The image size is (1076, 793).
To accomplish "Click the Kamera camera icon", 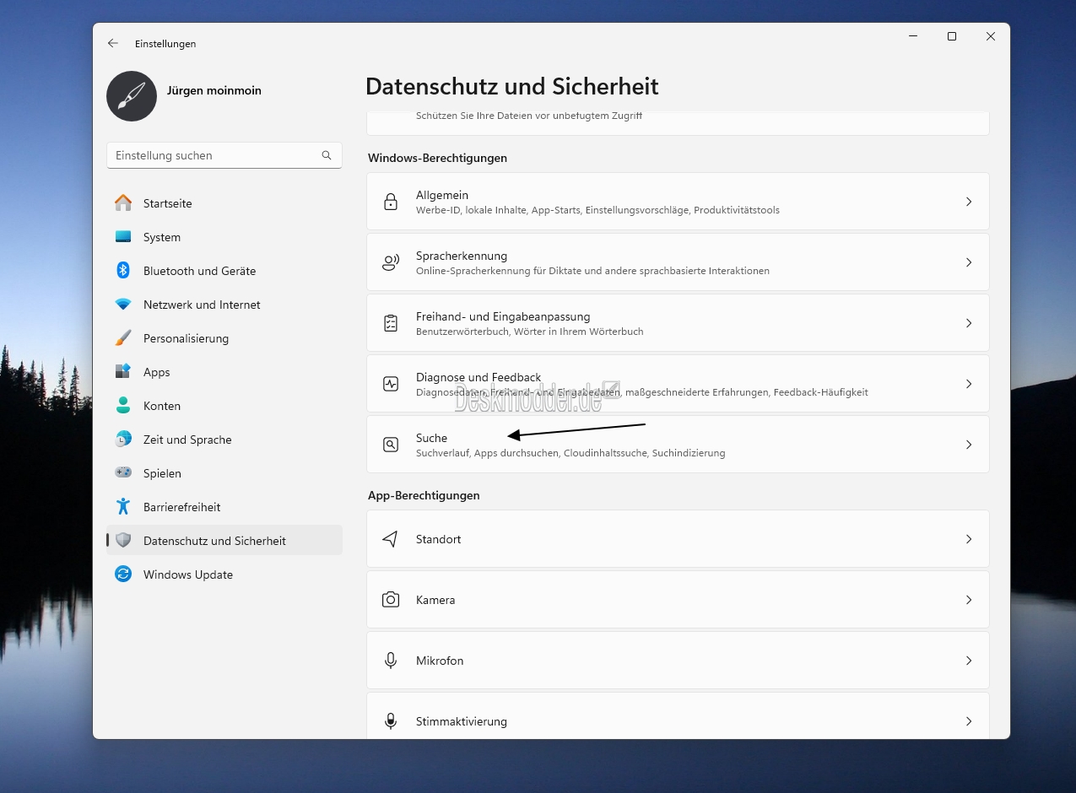I will click(x=391, y=600).
